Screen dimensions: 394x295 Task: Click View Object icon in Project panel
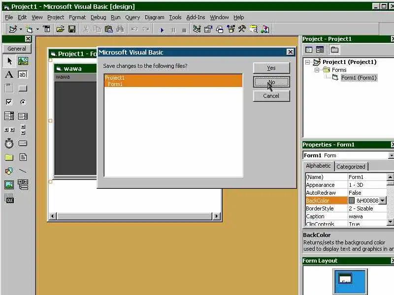(320, 50)
